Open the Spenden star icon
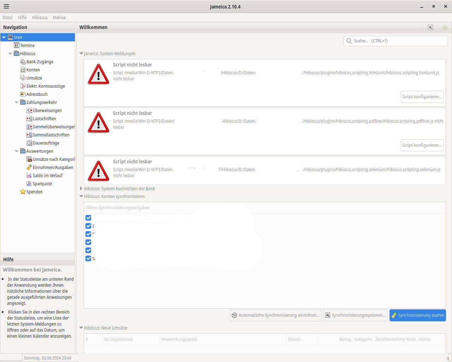This screenshot has height=362, width=452. pyautogui.click(x=23, y=192)
